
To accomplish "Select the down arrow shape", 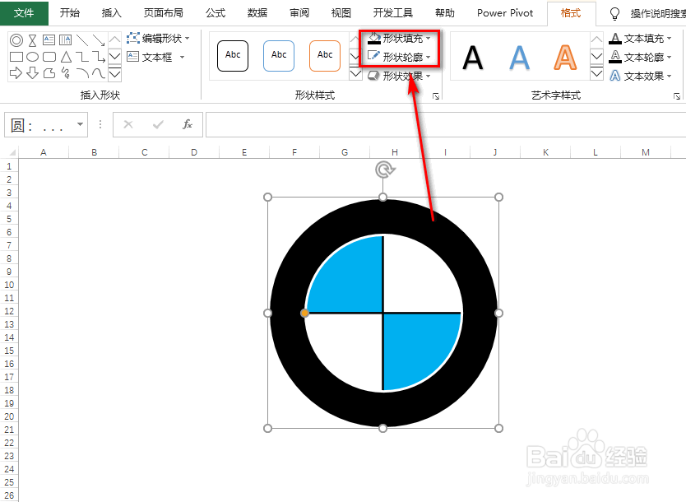I will click(x=32, y=72).
